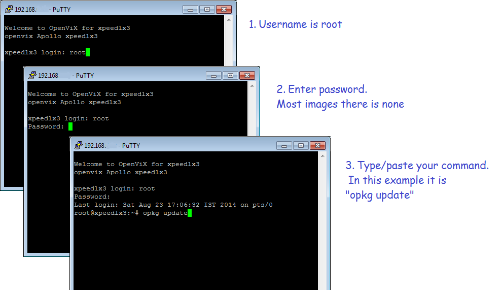Click the PuTTY icon in the first window title bar
This screenshot has width=502, height=290.
pos(9,9)
